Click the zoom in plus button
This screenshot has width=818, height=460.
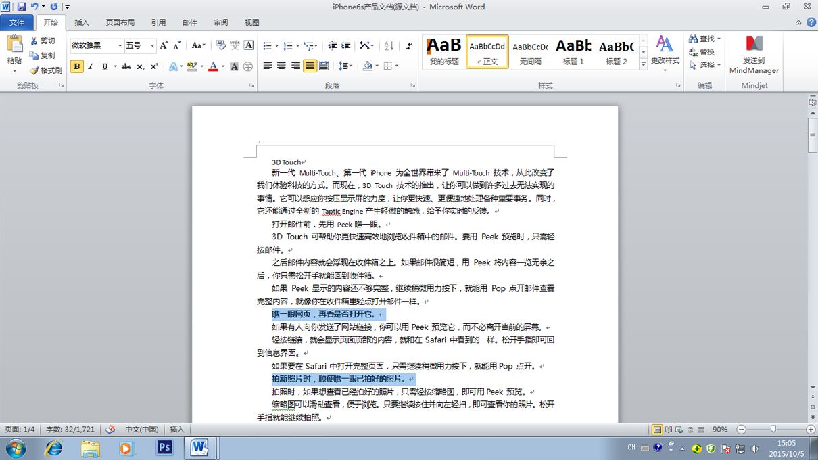[x=811, y=430]
